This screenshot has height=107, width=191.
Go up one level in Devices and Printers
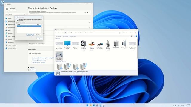63,33
